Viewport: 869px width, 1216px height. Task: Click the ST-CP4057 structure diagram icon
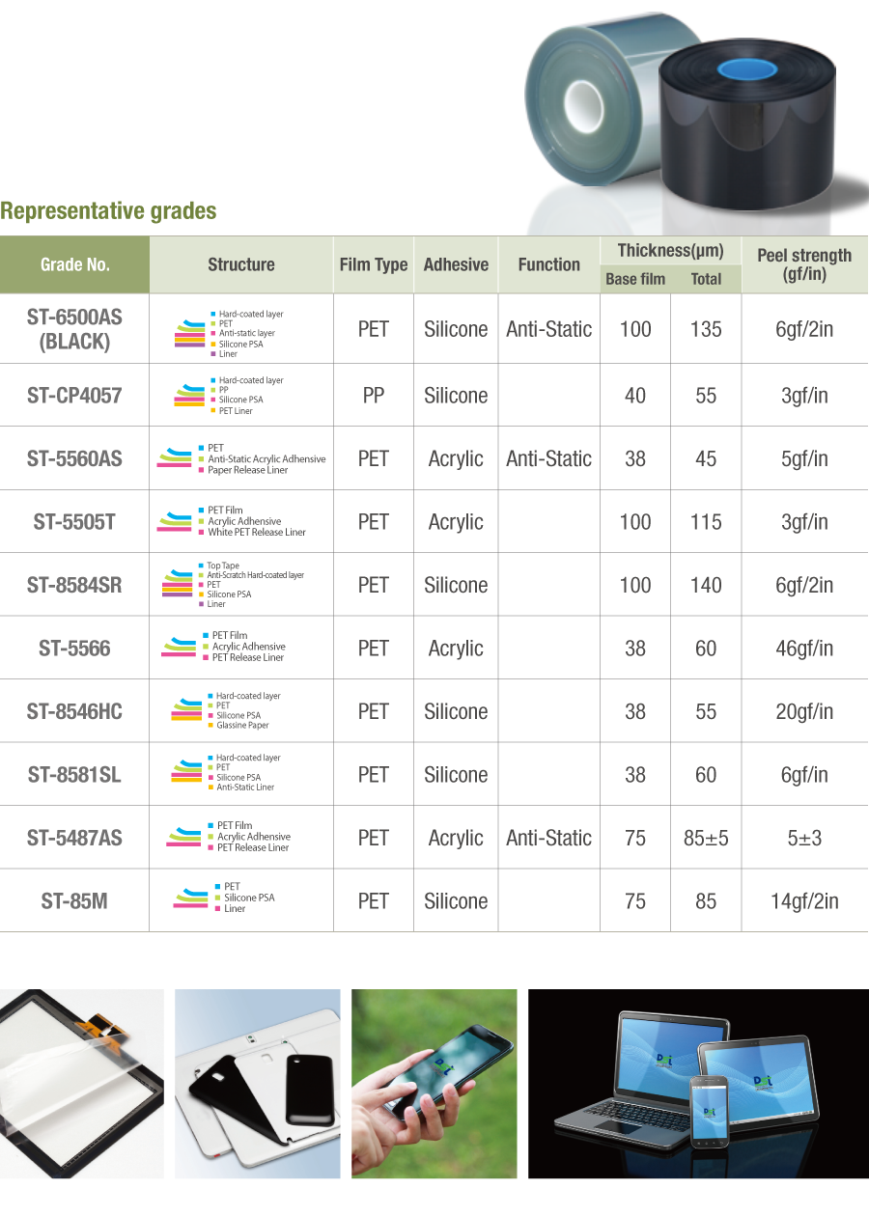coord(188,396)
